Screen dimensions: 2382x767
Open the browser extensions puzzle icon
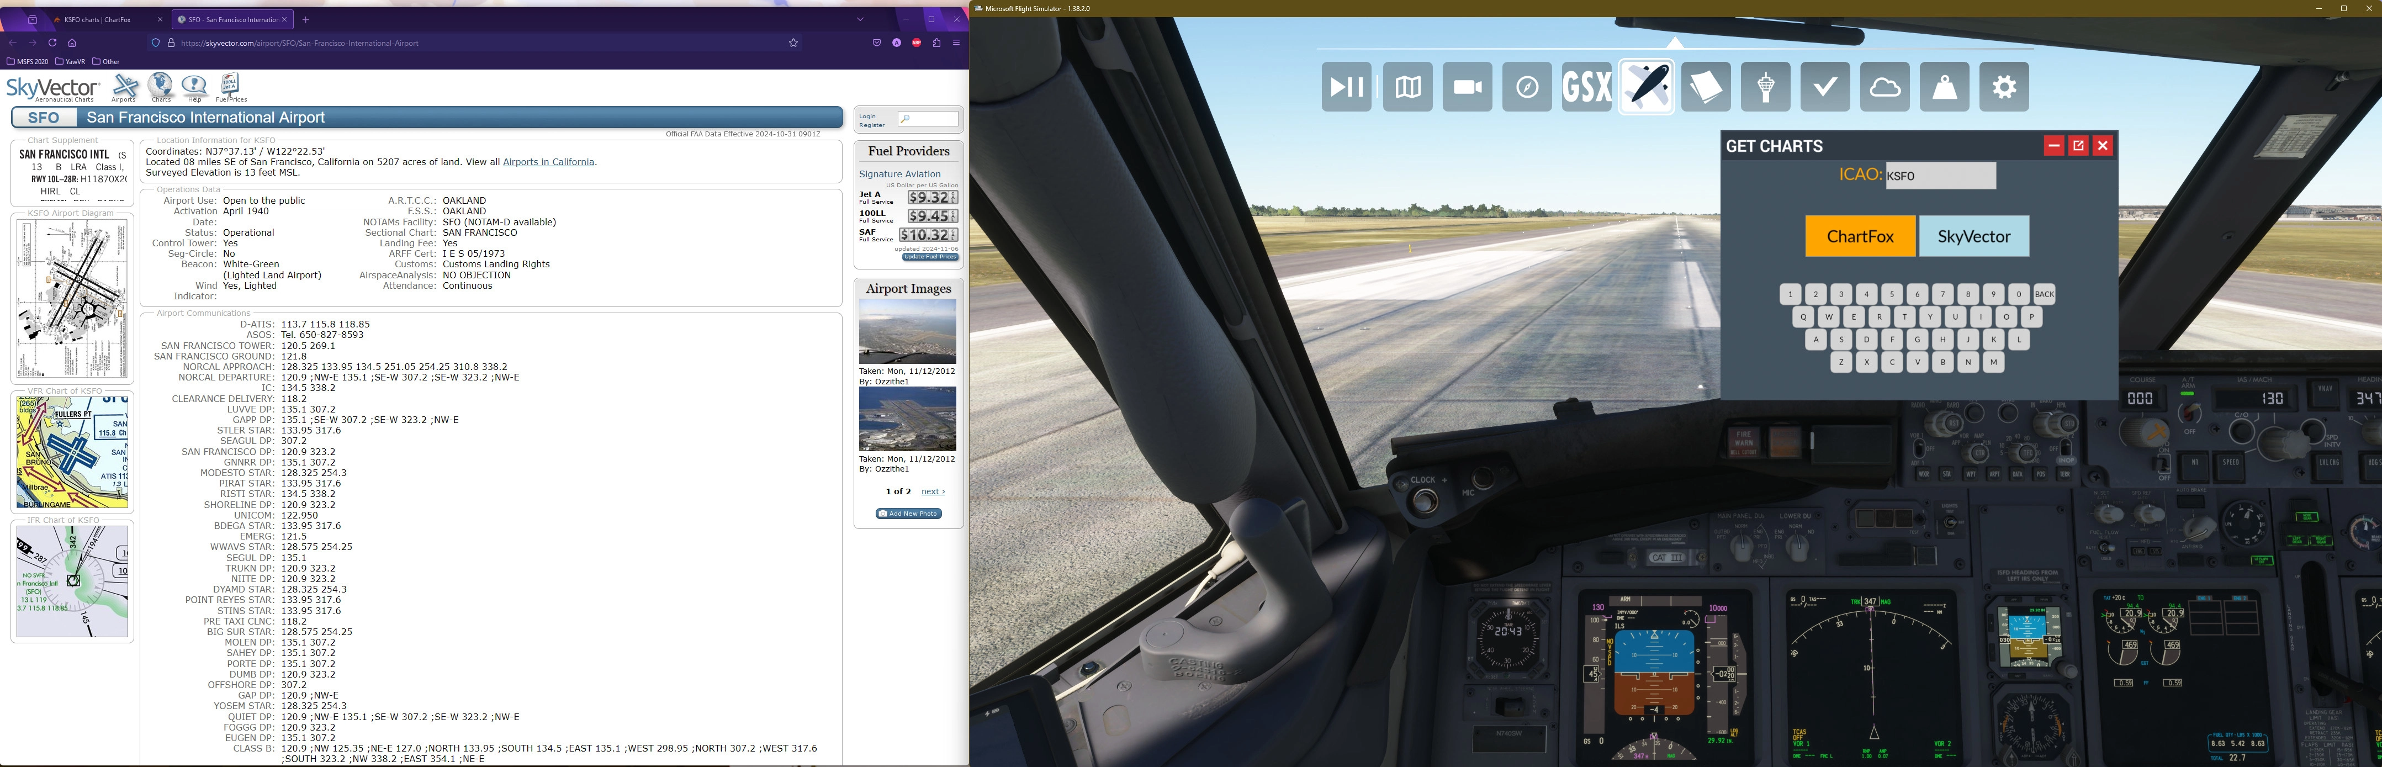coord(936,43)
